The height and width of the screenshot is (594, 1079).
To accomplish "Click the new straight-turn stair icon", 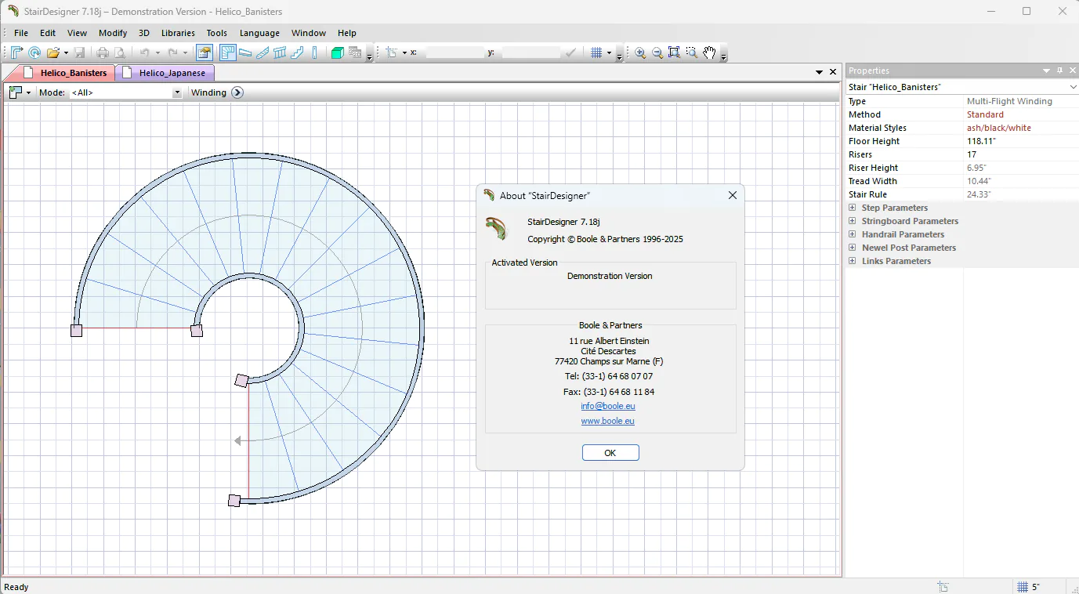I will click(x=16, y=53).
